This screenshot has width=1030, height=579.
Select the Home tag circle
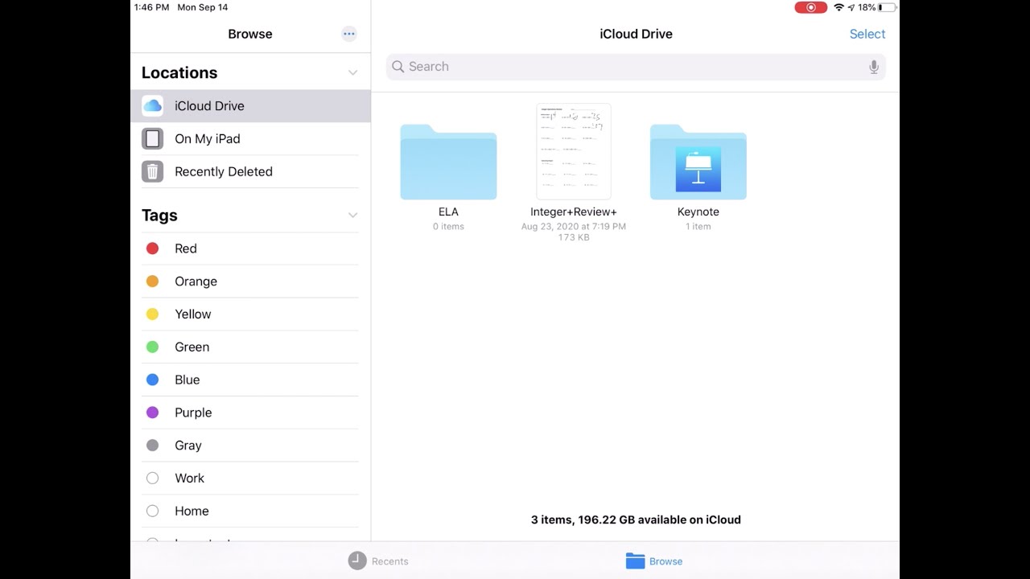coord(152,511)
